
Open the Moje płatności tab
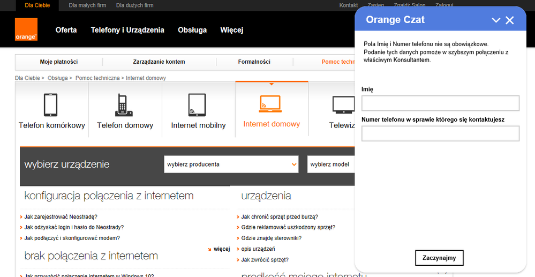pos(59,62)
